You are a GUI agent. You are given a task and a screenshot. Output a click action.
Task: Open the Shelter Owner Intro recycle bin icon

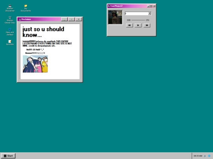pyautogui.click(x=10, y=20)
